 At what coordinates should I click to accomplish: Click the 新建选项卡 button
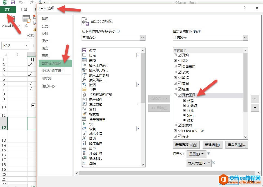(186, 145)
